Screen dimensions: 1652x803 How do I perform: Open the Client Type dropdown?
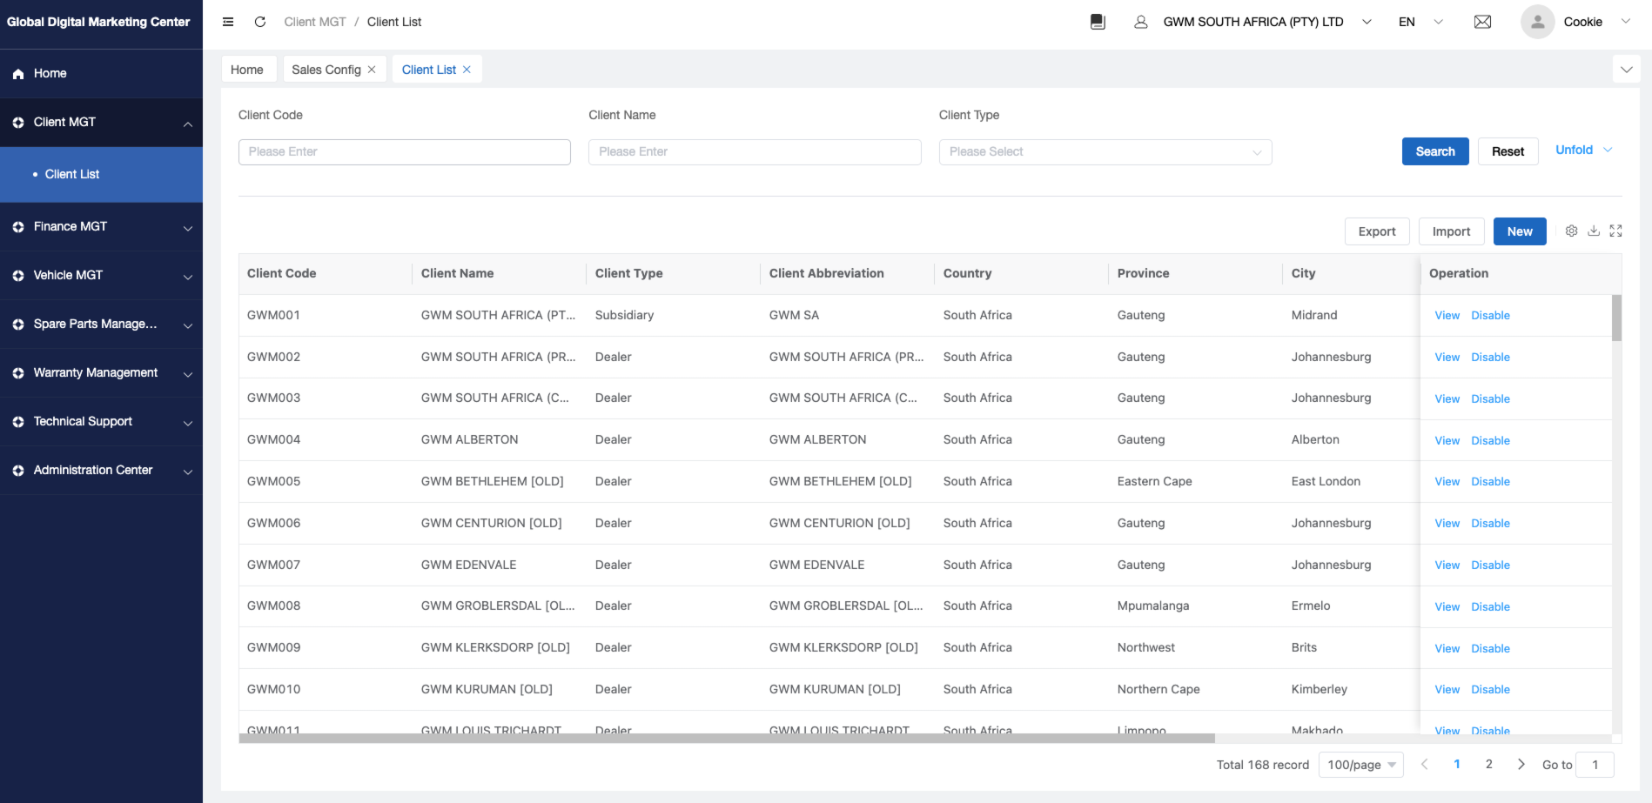coord(1105,152)
